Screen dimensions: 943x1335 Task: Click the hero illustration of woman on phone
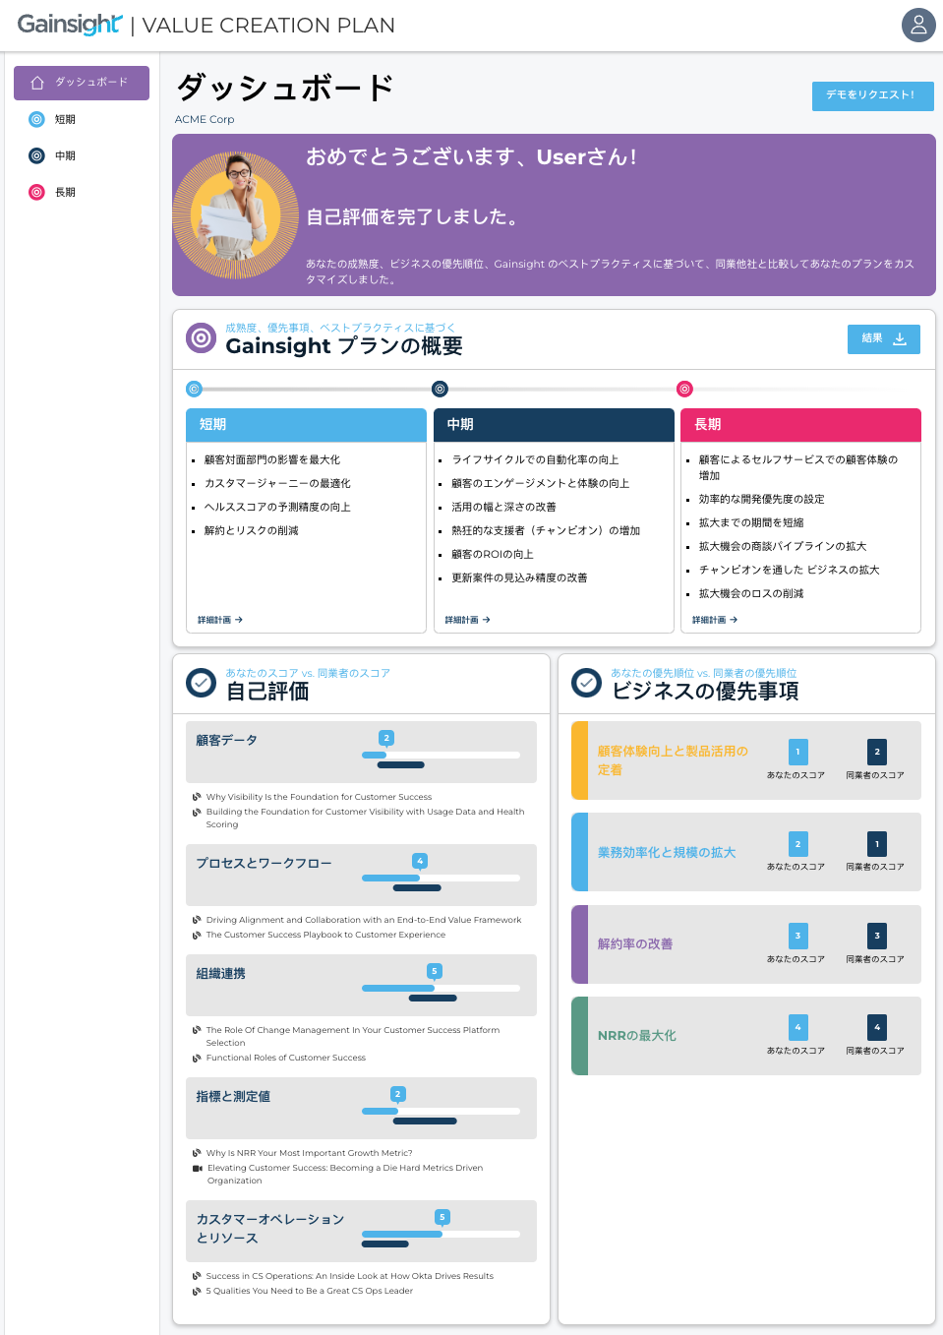click(236, 214)
